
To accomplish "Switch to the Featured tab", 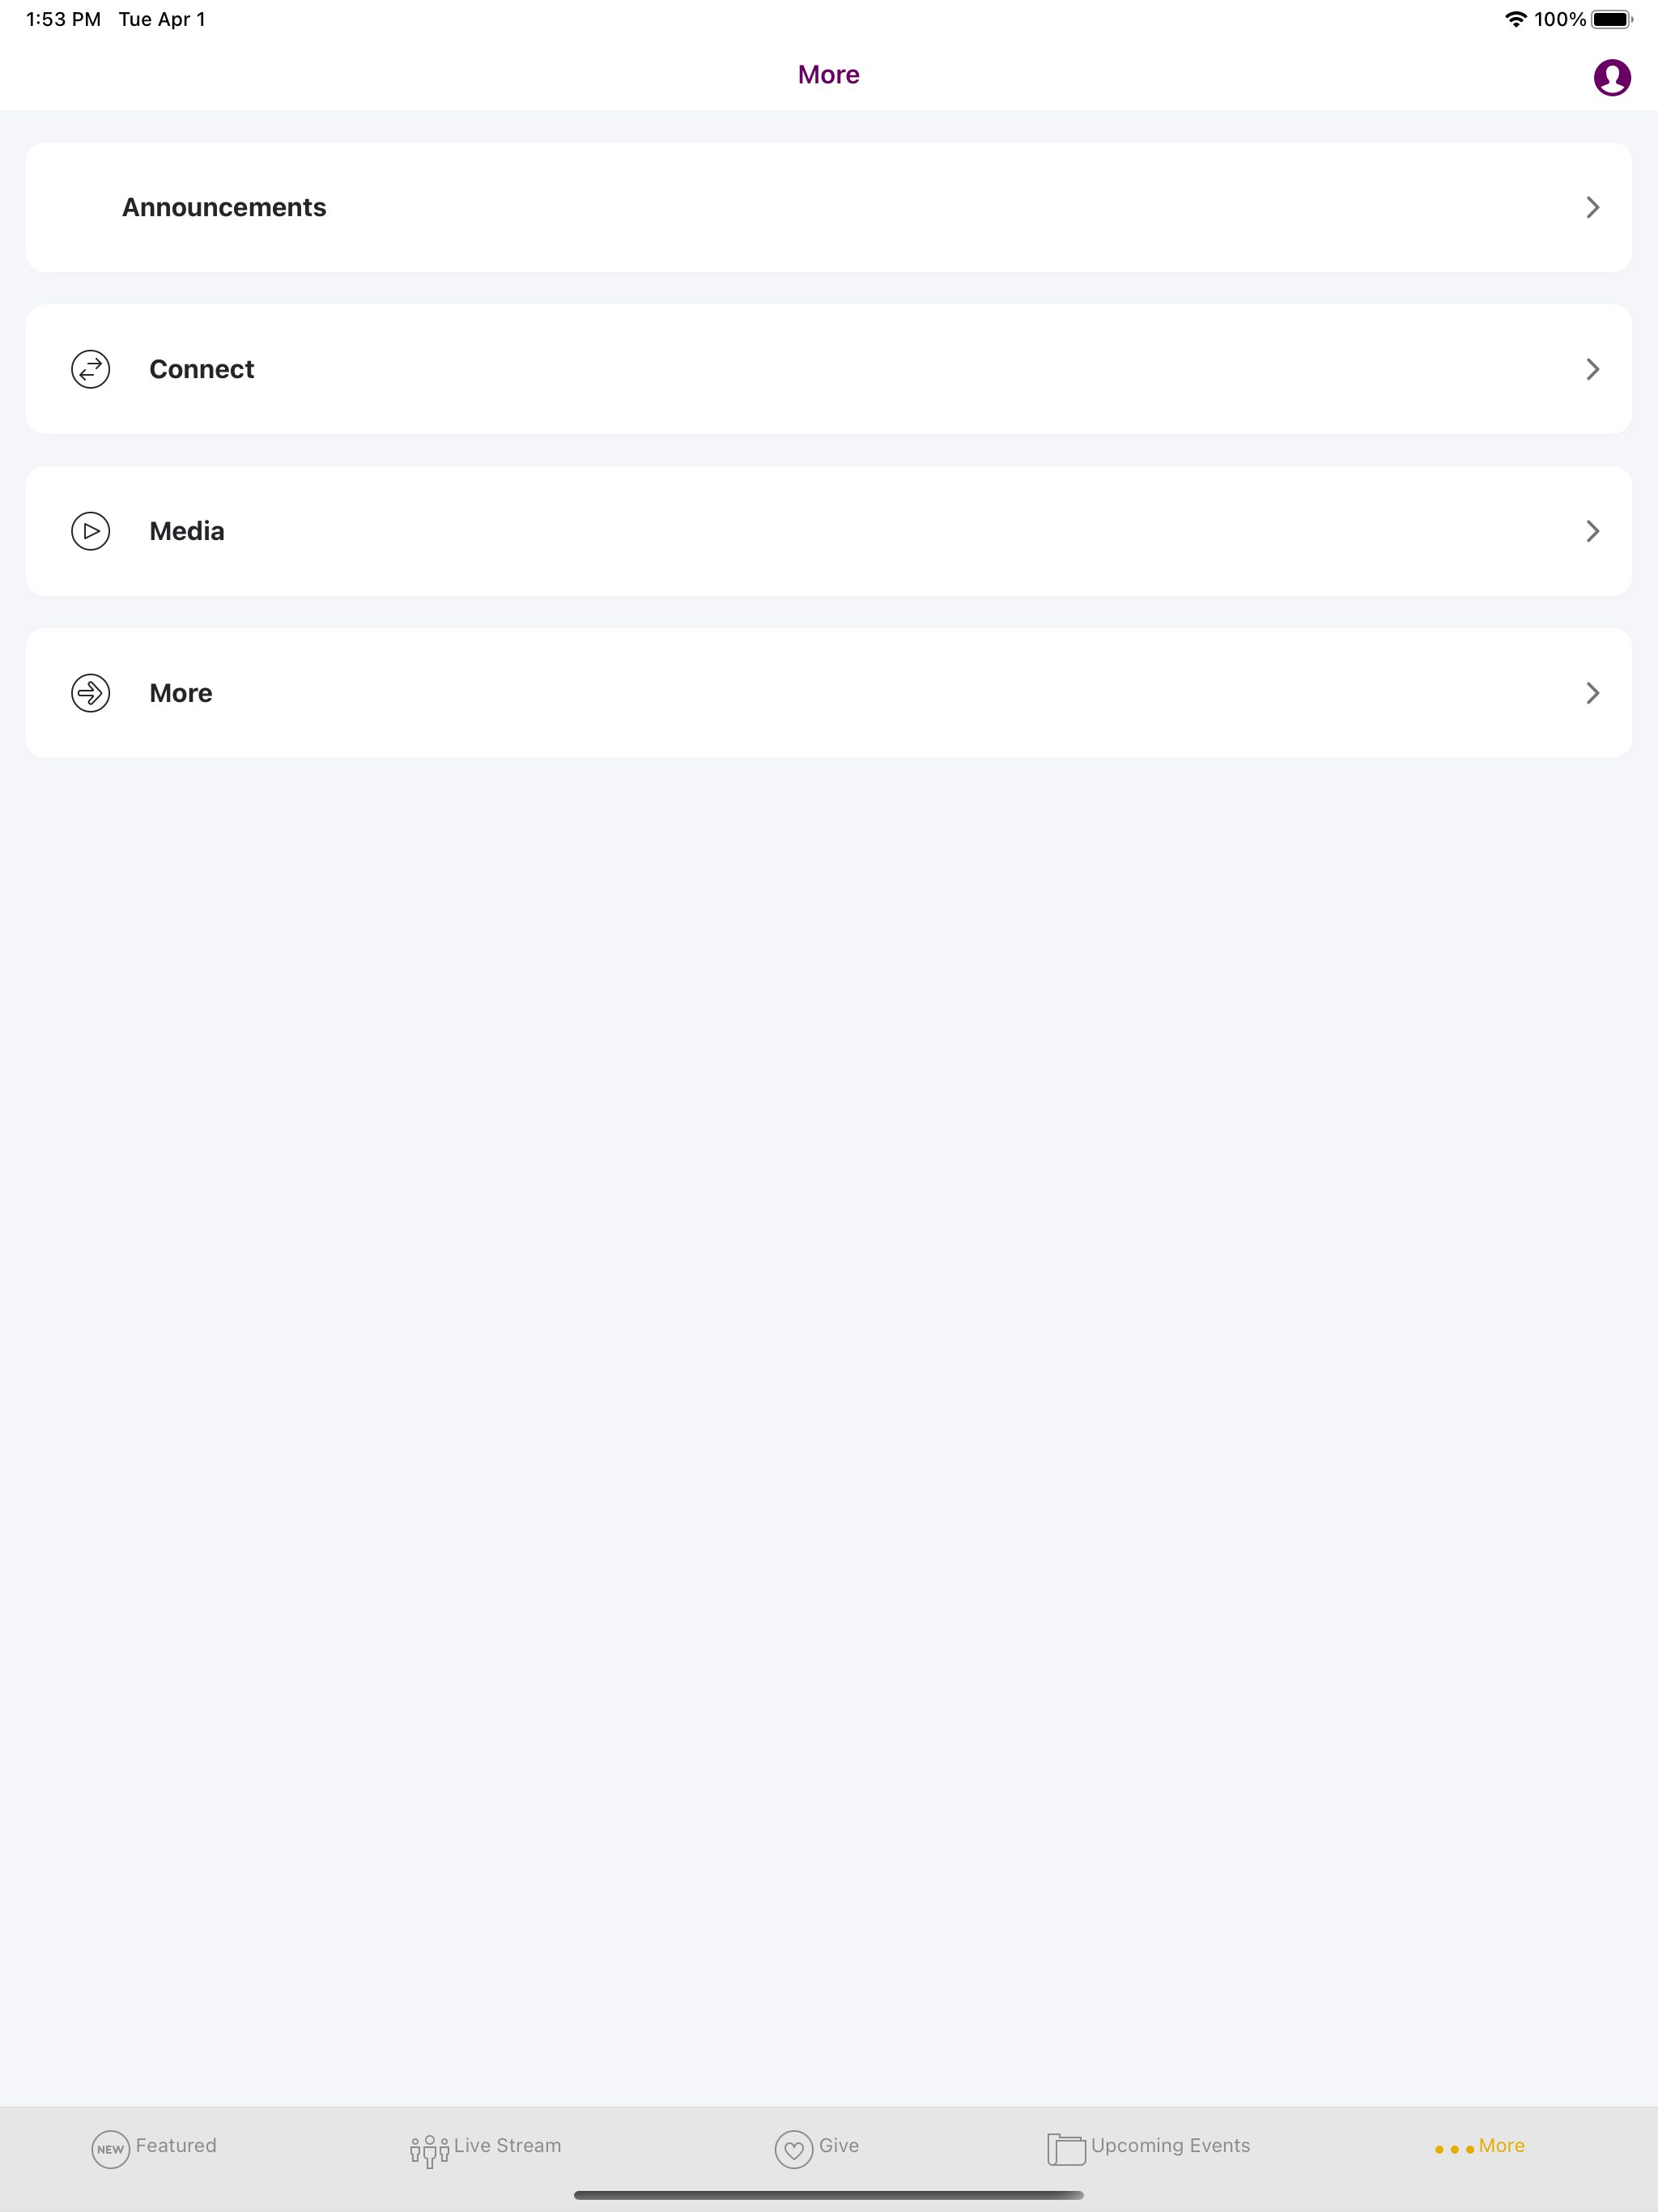I will point(176,2145).
